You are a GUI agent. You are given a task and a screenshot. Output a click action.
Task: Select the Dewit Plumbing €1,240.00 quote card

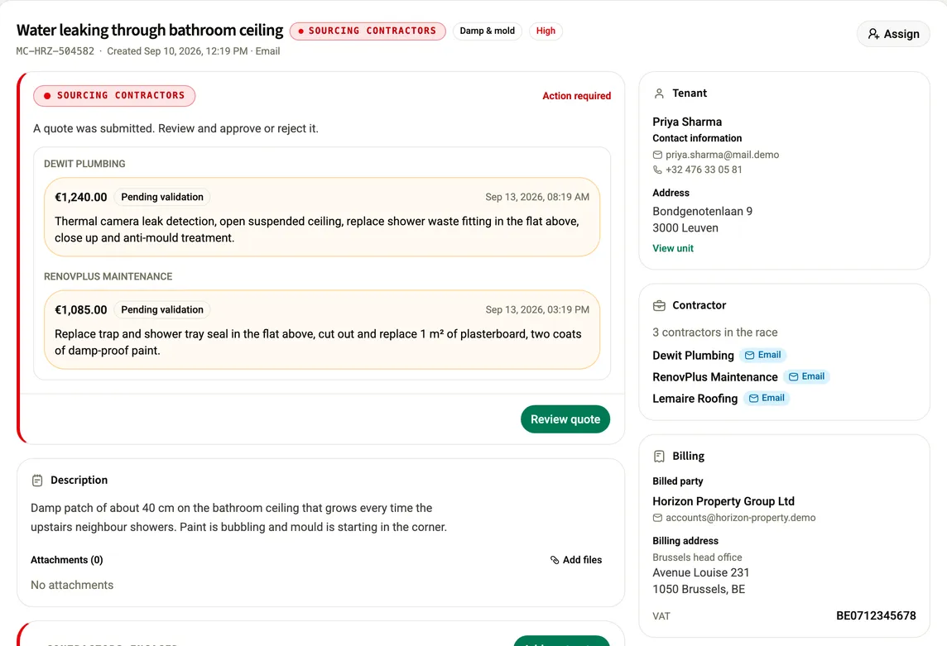[x=322, y=217]
